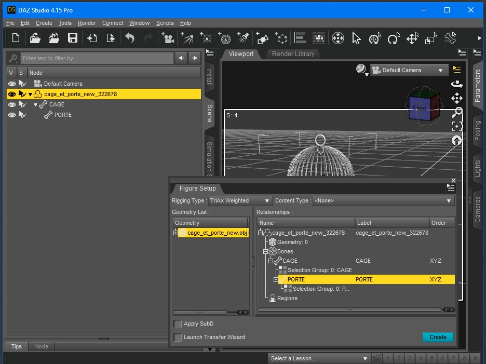Image resolution: width=486 pixels, height=364 pixels.
Task: Enable the Launch Transfer Wizard checkbox
Action: point(178,338)
